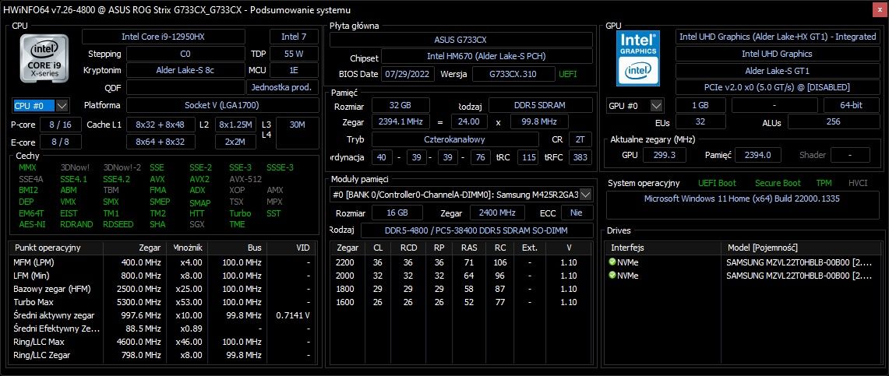Click the Model [Pojemność] column header
The height and width of the screenshot is (376, 889).
803,248
